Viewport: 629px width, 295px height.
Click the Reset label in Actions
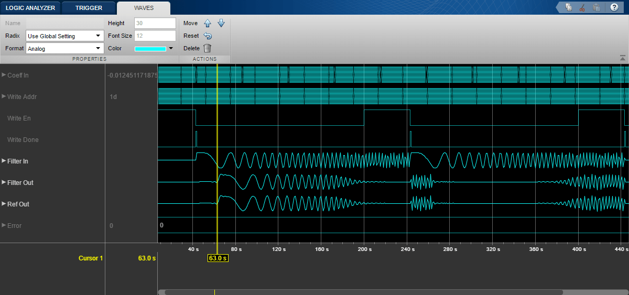[191, 36]
